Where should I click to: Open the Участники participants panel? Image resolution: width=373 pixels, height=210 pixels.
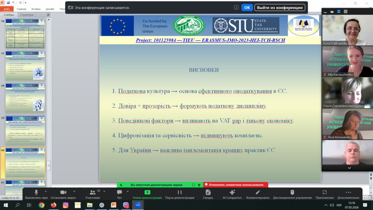pyautogui.click(x=93, y=194)
